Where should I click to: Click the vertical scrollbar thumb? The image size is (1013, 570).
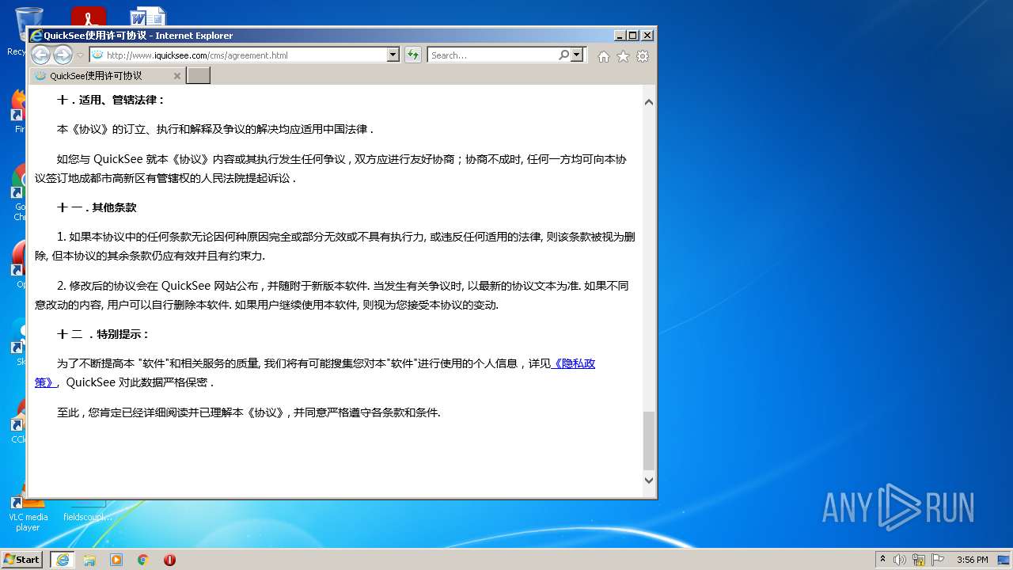649,441
